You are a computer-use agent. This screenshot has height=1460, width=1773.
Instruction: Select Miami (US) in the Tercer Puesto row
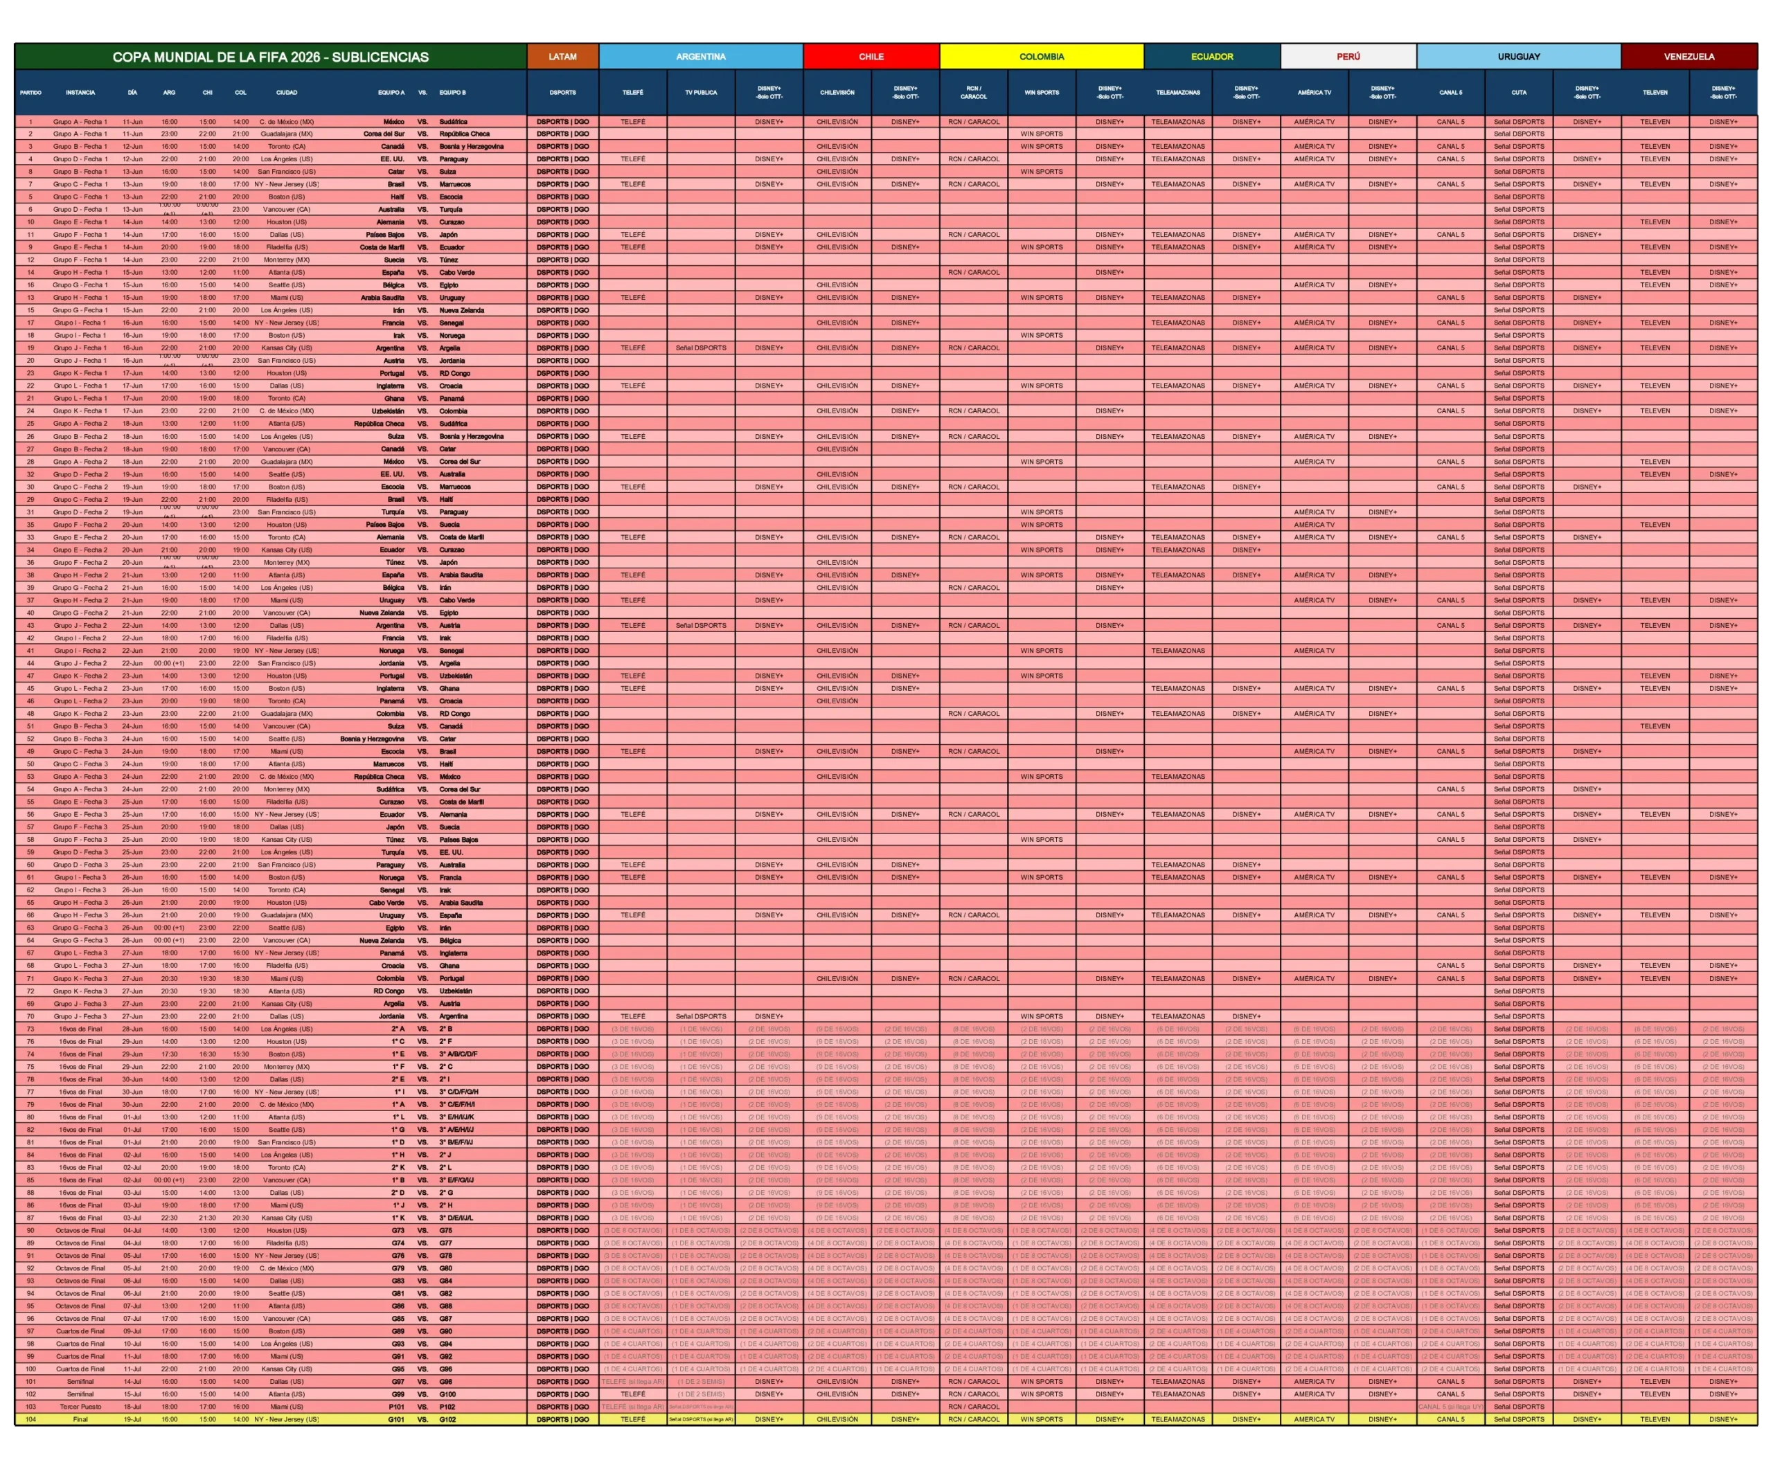tap(287, 1406)
